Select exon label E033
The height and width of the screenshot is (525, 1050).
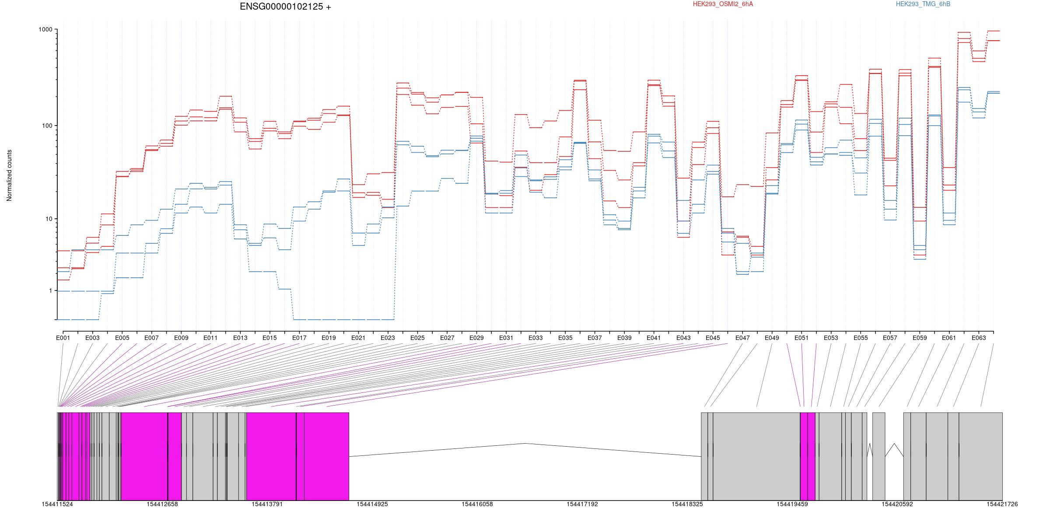[x=535, y=338]
